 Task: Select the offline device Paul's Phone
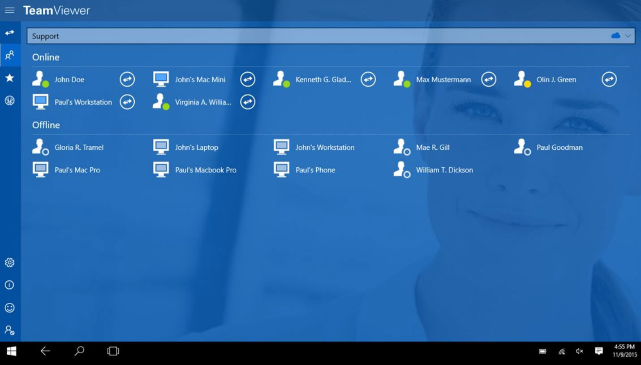[315, 170]
